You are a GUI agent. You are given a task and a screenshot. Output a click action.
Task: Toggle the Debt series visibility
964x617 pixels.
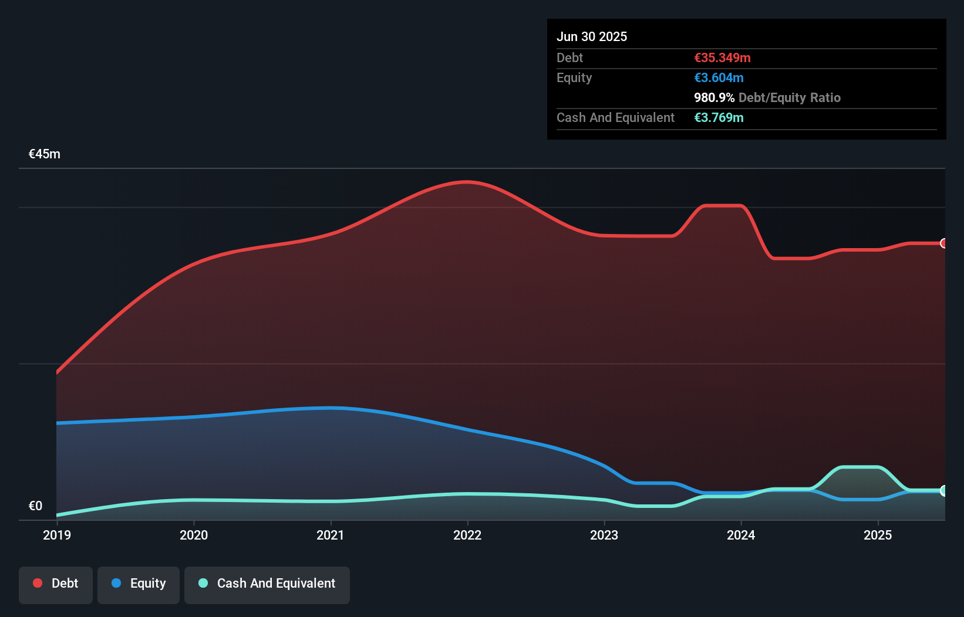pyautogui.click(x=56, y=583)
